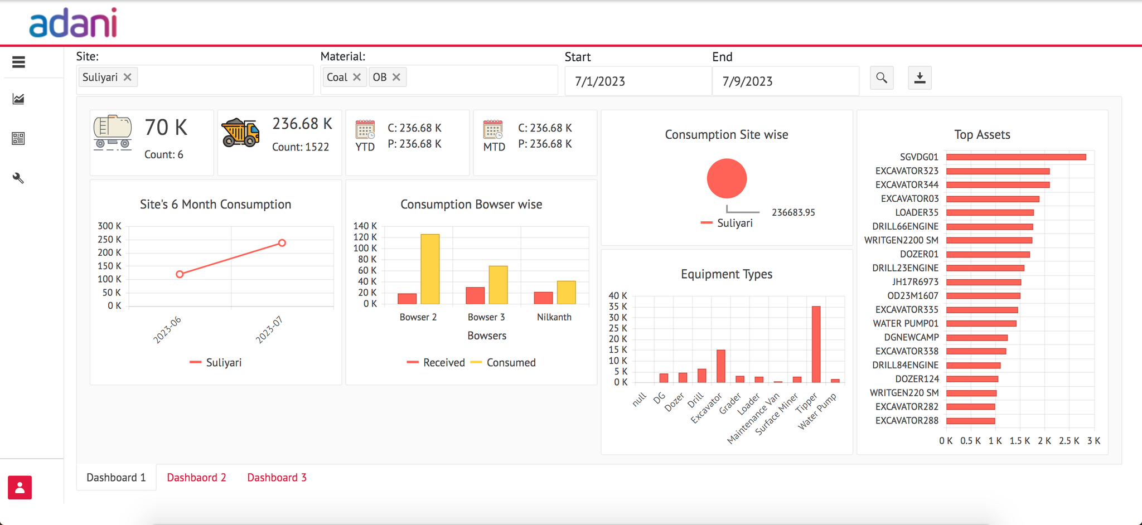Click the Tipper bar in Equipment Types
The image size is (1142, 525).
816,344
